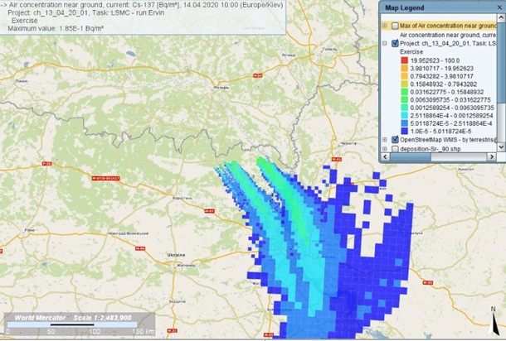This screenshot has height=341, width=506.
Task: Click the arrow before the Air concentration title
Action: tap(3, 4)
